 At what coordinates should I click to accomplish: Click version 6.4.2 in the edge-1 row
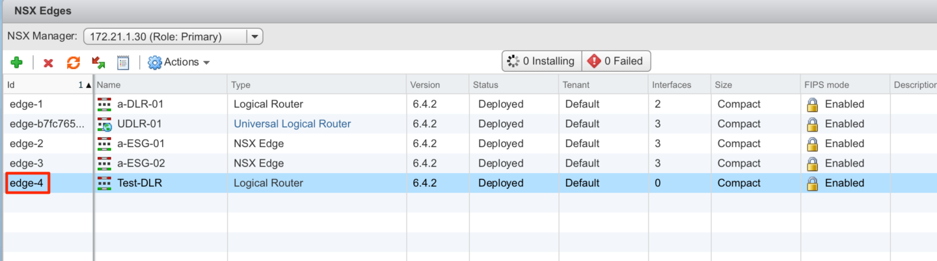pyautogui.click(x=425, y=104)
